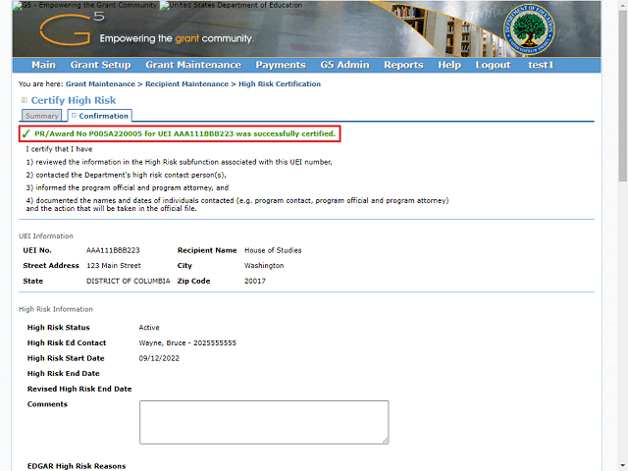
Task: Open the Help menu
Action: (449, 65)
